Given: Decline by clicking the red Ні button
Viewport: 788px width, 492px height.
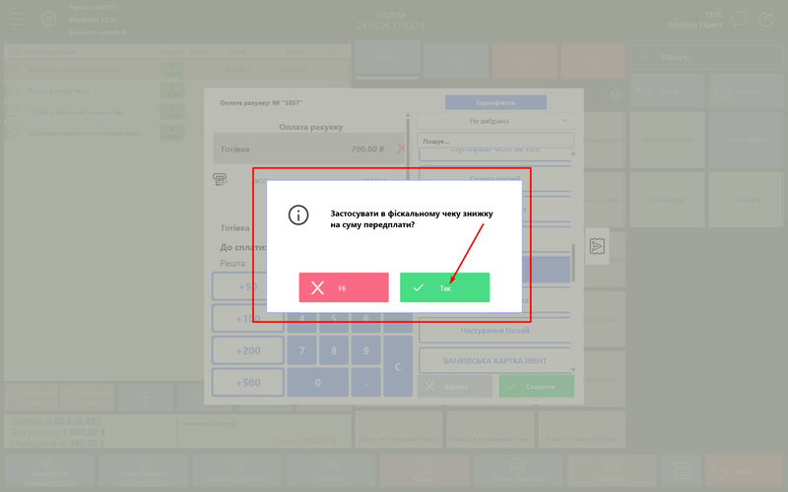Looking at the screenshot, I should point(344,287).
